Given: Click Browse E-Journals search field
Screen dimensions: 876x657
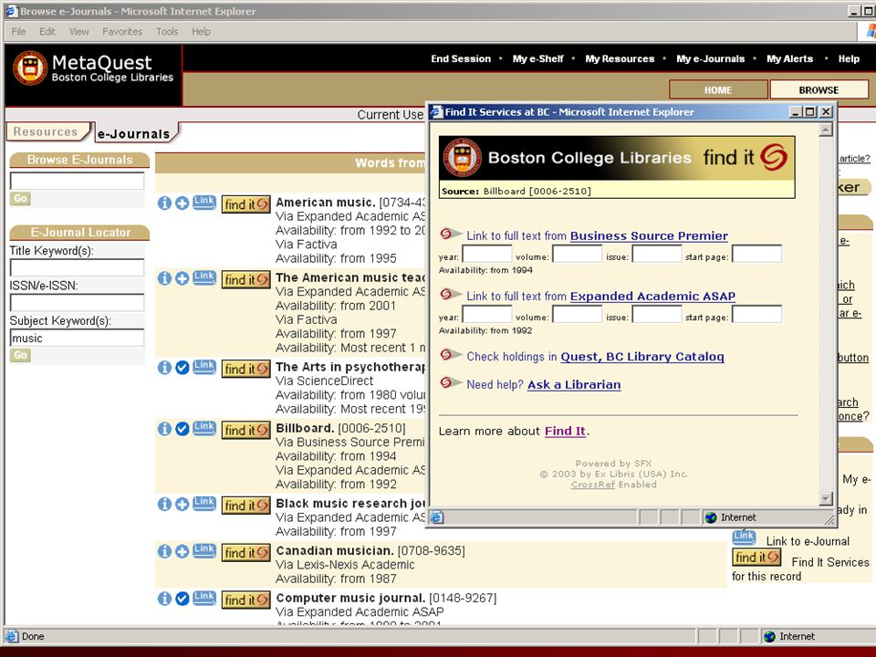Looking at the screenshot, I should click(77, 181).
